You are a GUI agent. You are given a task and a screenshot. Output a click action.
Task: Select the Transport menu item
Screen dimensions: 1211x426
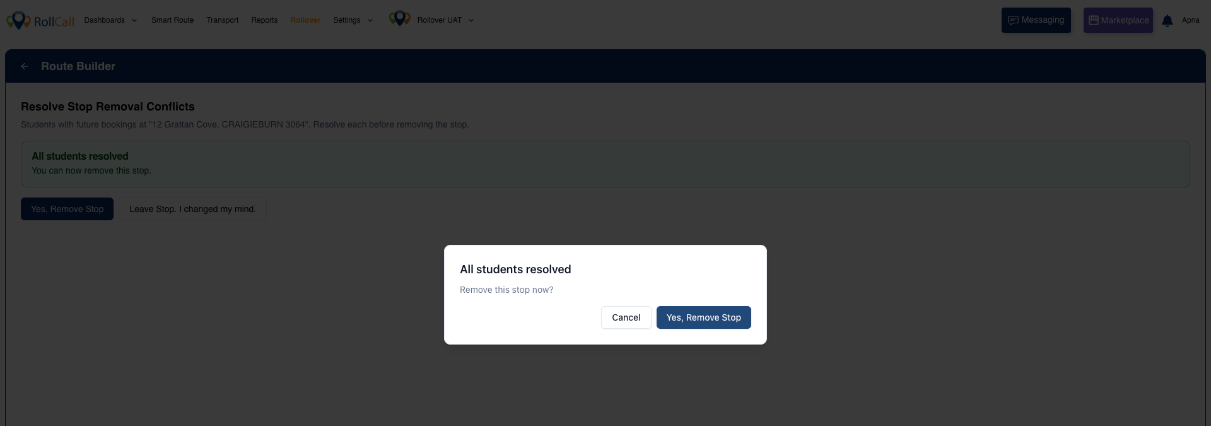[x=223, y=20]
